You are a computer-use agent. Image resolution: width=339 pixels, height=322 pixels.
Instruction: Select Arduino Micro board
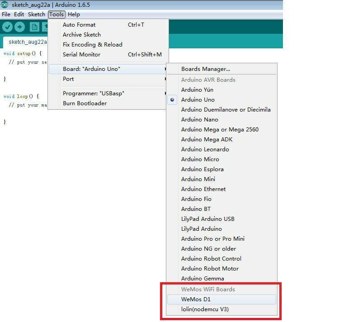pos(221,159)
